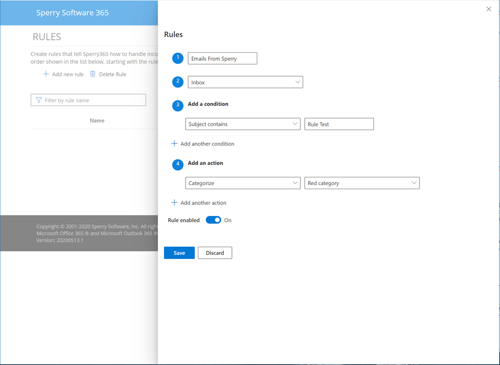Focus the rule name field Emails From Sperry
Viewport: 500px width, 365px height.
click(222, 58)
